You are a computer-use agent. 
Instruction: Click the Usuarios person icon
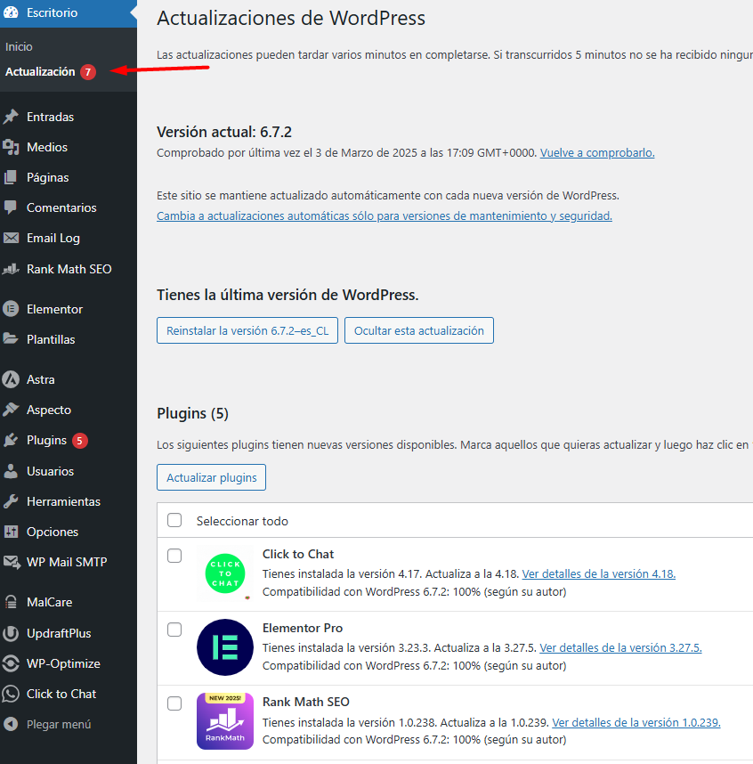coord(11,471)
